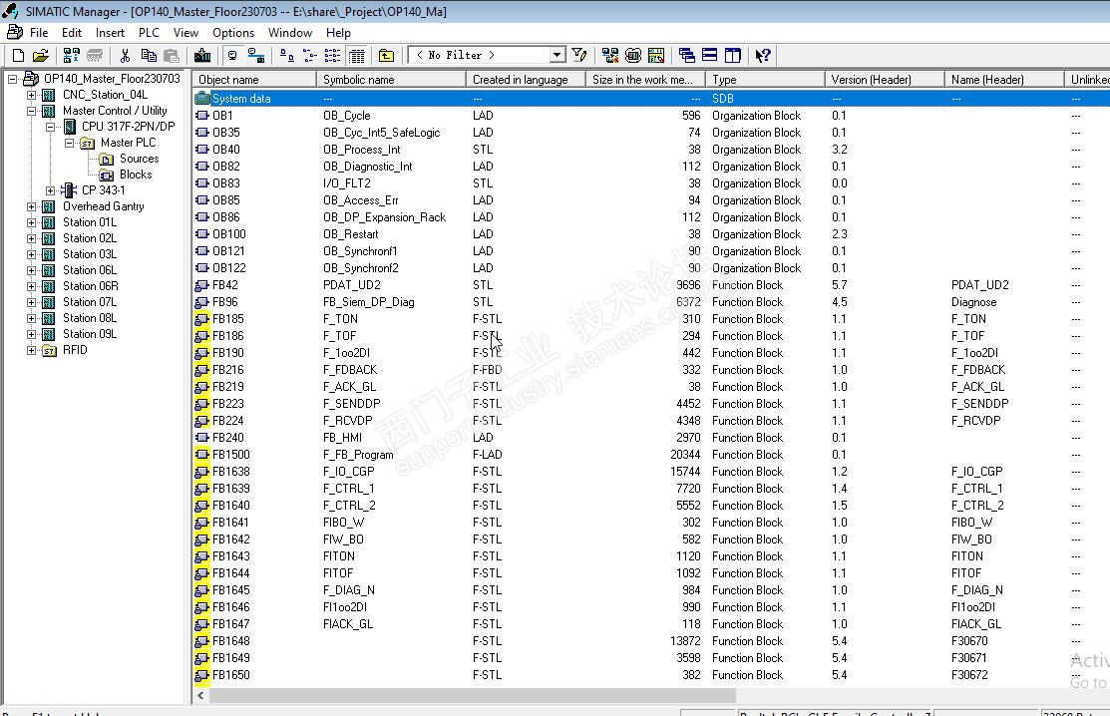Toggle the Offline view toolbar icon
This screenshot has height=716, width=1110.
(x=255, y=55)
